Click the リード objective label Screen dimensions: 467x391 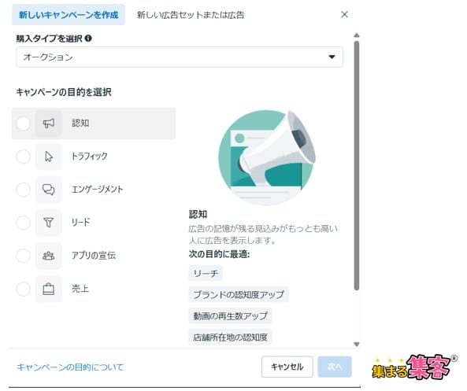tap(80, 223)
